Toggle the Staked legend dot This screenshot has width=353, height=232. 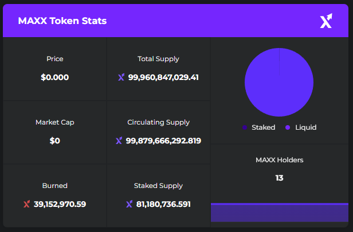pos(245,127)
